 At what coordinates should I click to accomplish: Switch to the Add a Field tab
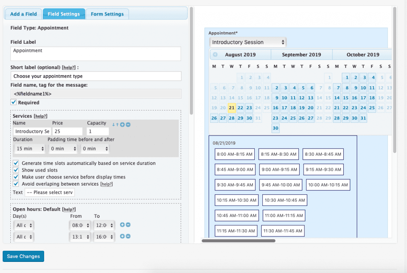tap(23, 14)
